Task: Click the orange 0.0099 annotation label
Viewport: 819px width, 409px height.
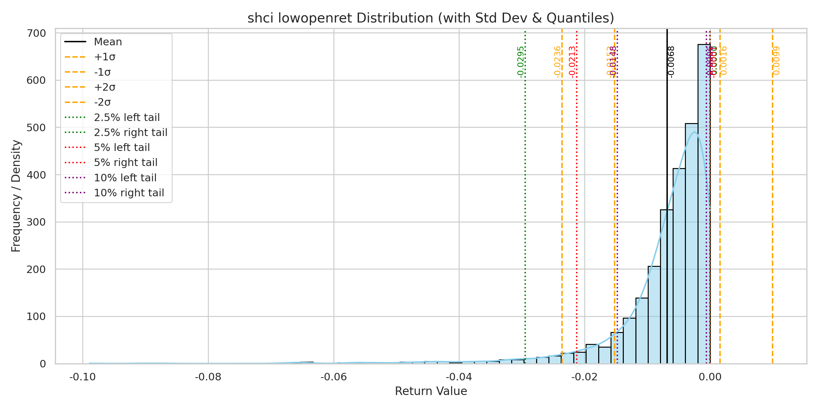Action: [776, 61]
